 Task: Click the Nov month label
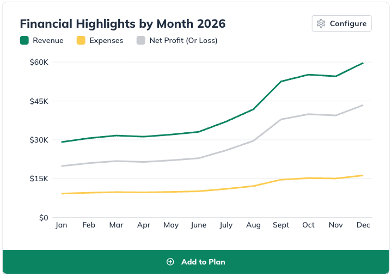coord(336,225)
